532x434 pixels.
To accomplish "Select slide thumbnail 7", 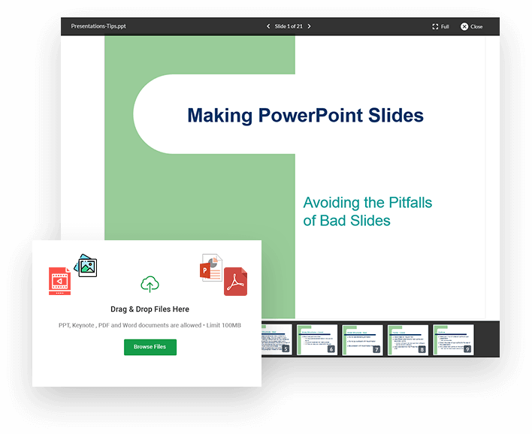I will click(362, 339).
